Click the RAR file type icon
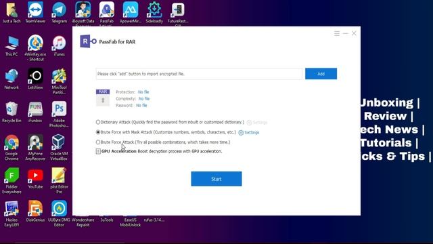Screen dimensions: 433x244 (103, 98)
